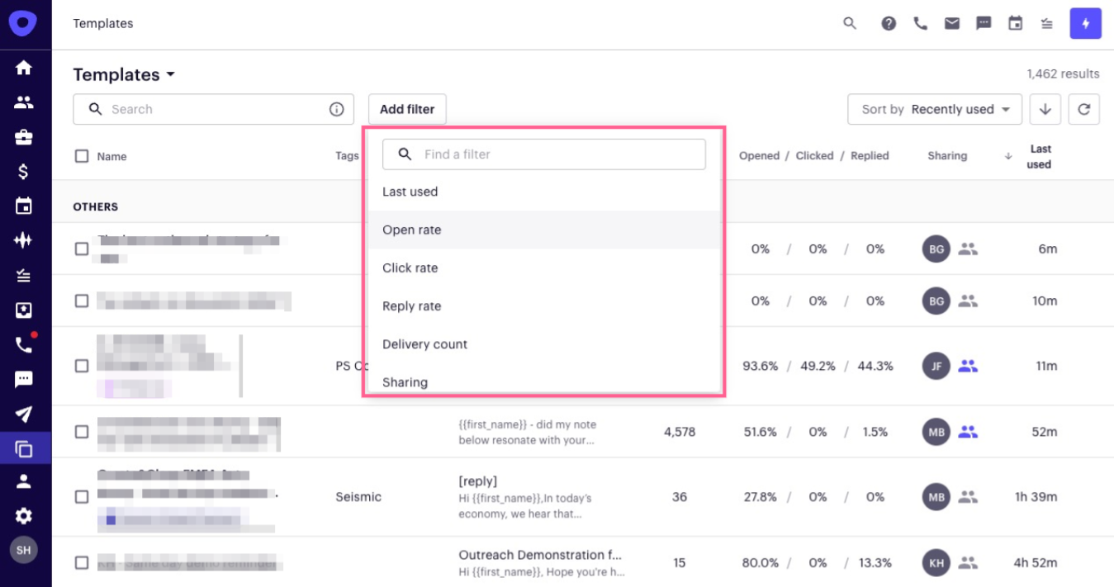Screen dimensions: 1114x587
Task: Open the Outreach logo home
Action: [23, 23]
